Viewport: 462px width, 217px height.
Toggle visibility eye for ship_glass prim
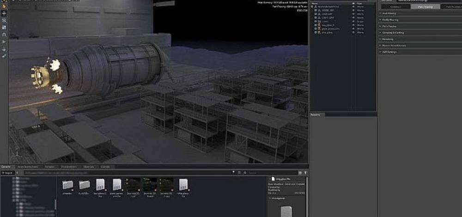pyautogui.click(x=353, y=33)
